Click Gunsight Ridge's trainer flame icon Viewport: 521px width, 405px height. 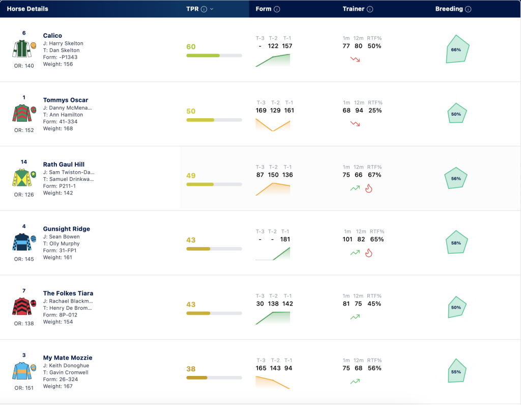369,253
